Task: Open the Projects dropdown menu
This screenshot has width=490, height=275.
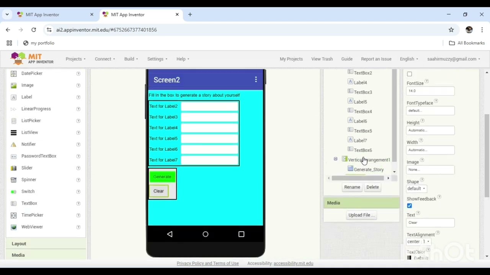Action: tap(75, 59)
